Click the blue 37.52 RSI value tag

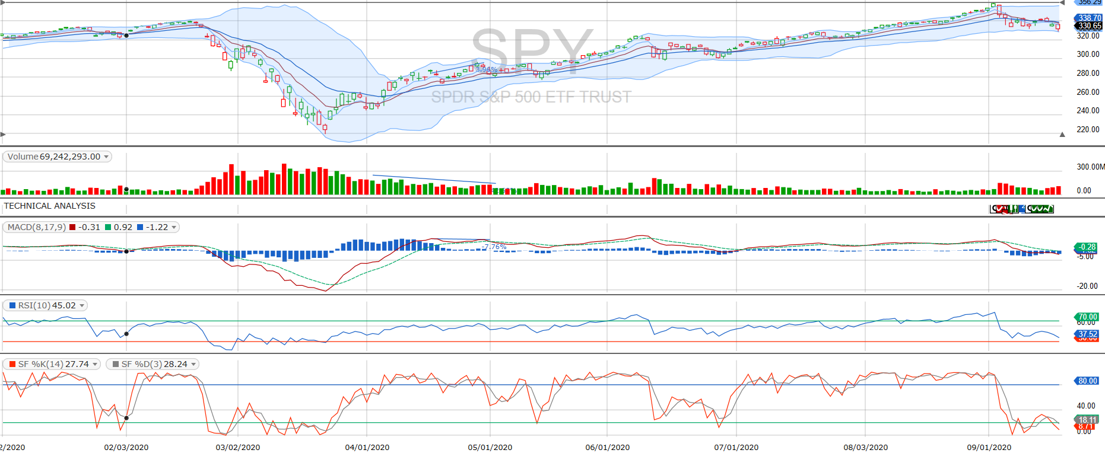[x=1087, y=334]
